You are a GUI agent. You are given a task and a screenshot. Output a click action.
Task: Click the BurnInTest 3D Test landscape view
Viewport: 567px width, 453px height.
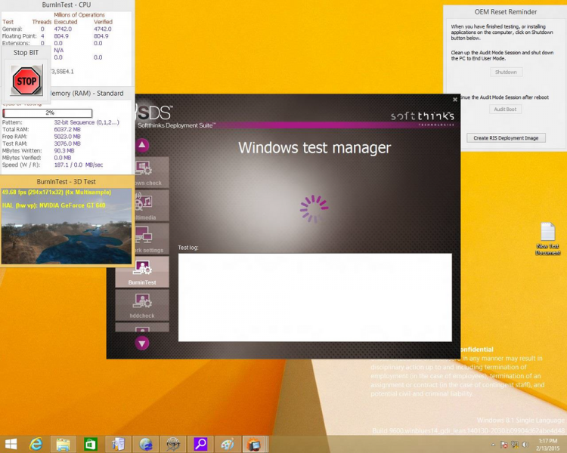(x=67, y=226)
